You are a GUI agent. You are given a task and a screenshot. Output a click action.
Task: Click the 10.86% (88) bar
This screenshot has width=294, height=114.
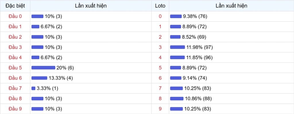tap(177, 99)
